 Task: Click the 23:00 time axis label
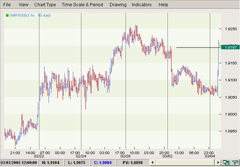(x=209, y=153)
